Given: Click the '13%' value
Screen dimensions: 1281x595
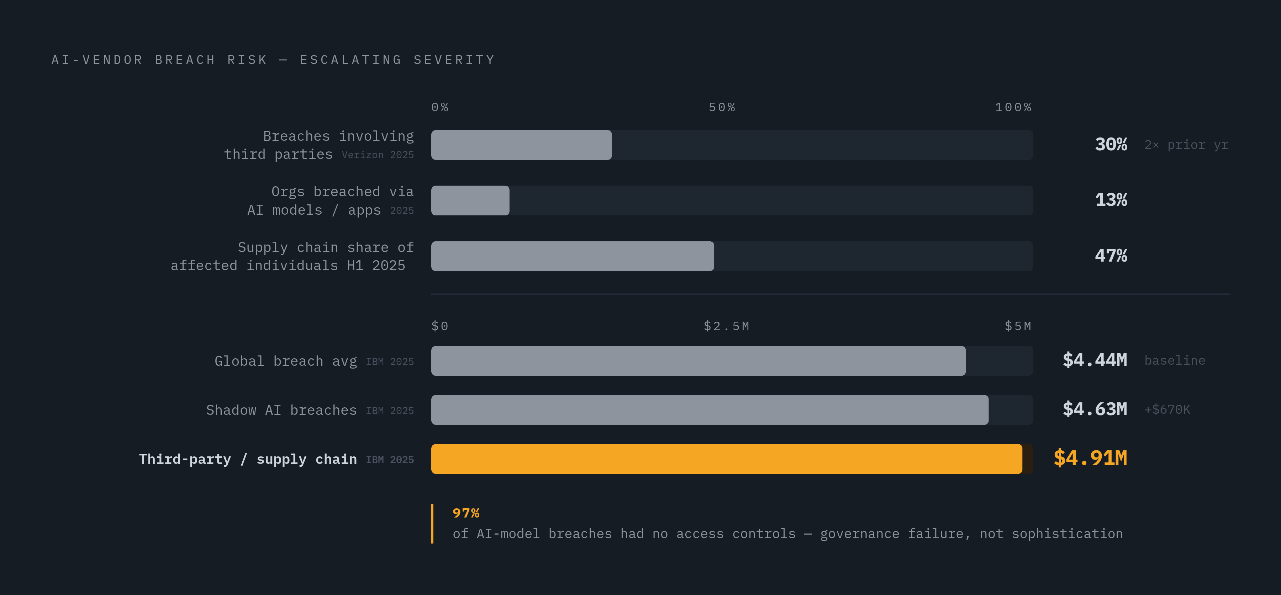Looking at the screenshot, I should point(1111,200).
